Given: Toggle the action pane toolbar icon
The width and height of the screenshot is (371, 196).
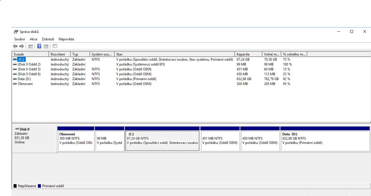Looking at the screenshot, I should [46, 46].
